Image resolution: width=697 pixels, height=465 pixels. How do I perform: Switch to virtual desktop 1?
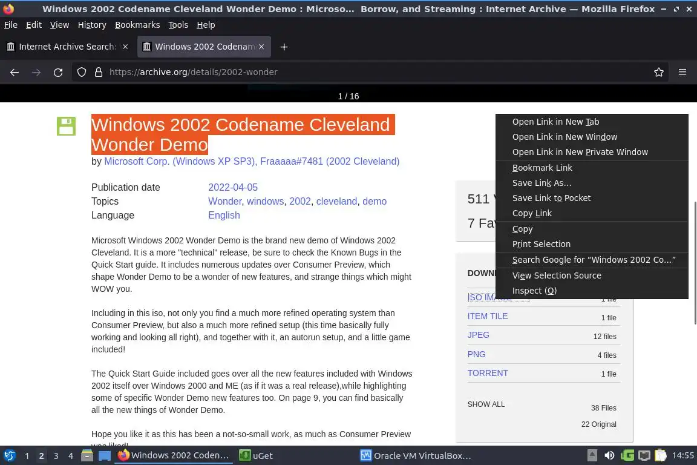27,456
